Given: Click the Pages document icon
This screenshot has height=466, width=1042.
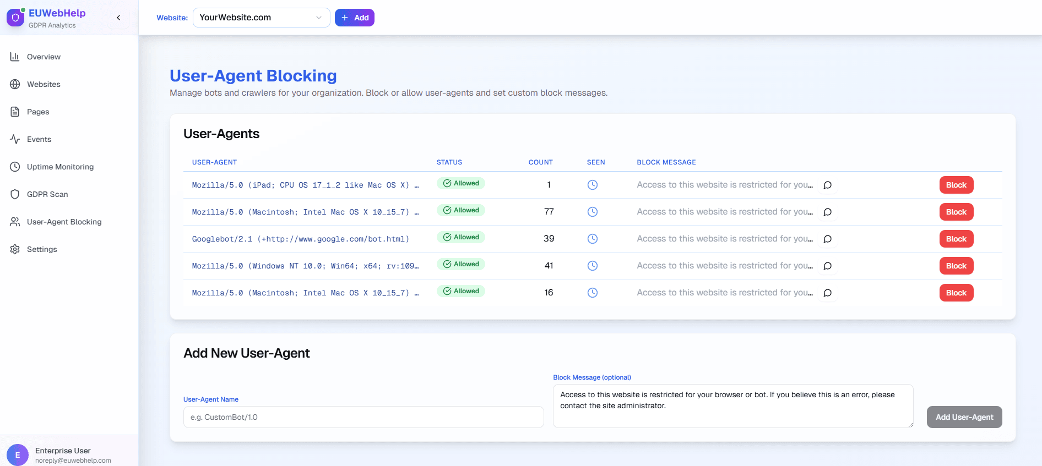Looking at the screenshot, I should [x=15, y=112].
